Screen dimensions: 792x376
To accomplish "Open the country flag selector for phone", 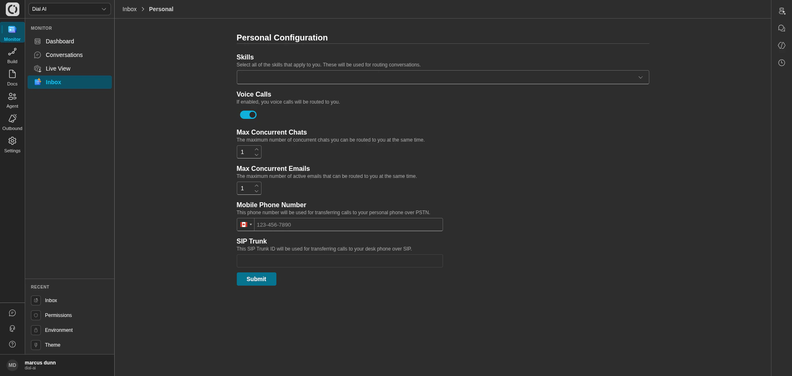I will pyautogui.click(x=246, y=225).
